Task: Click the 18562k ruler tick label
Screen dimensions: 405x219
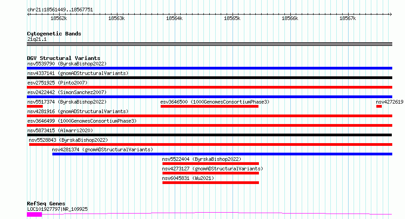Action: coord(59,18)
